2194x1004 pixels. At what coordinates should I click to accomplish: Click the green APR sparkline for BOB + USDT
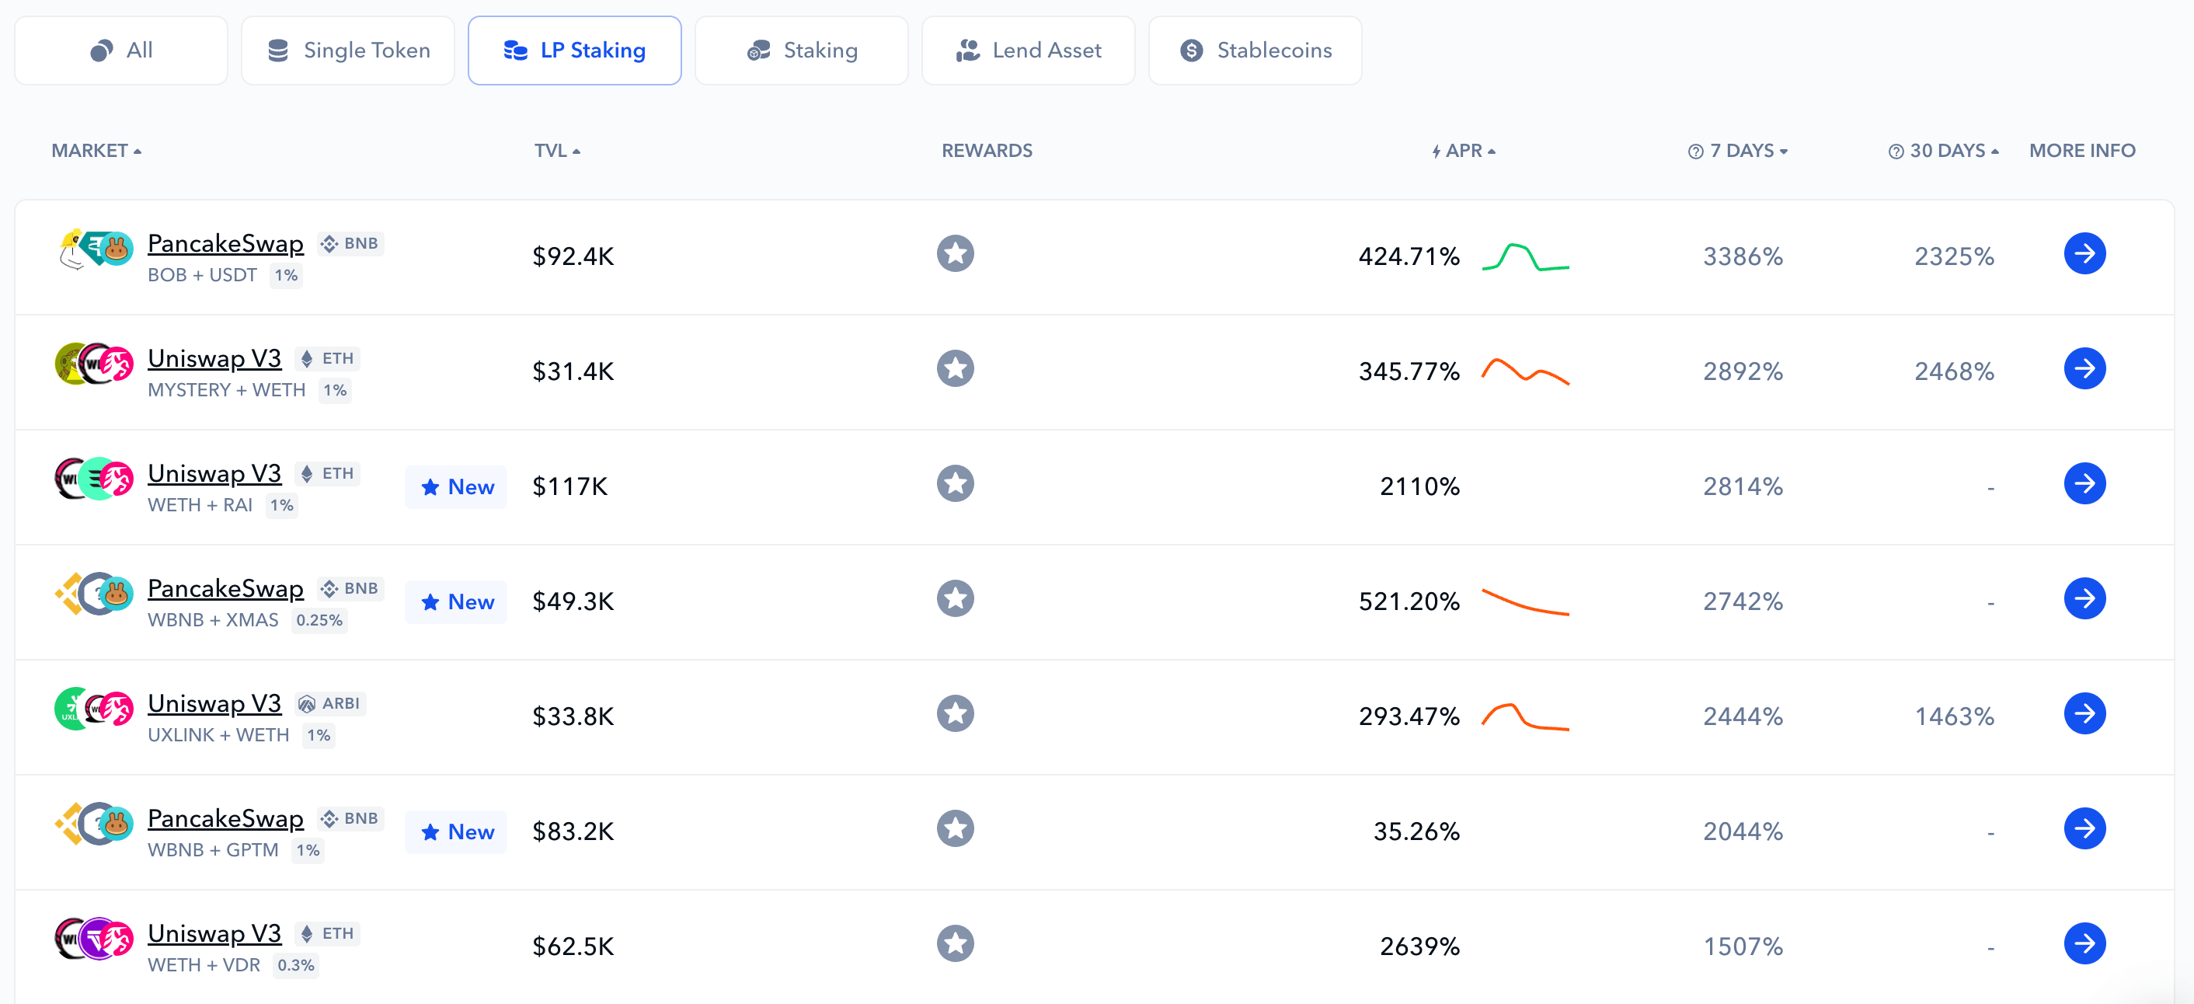click(1525, 256)
